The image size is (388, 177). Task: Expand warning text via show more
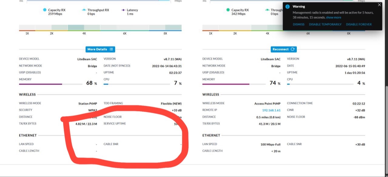(x=333, y=18)
